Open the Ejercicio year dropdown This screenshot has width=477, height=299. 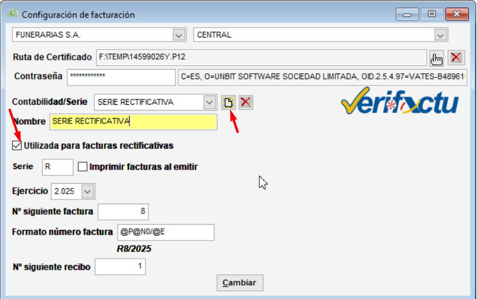87,191
